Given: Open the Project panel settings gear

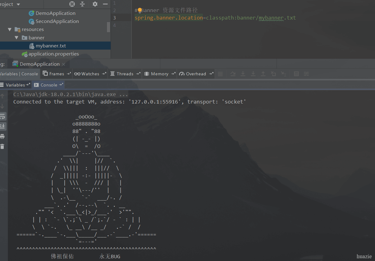Looking at the screenshot, I should [95, 4].
